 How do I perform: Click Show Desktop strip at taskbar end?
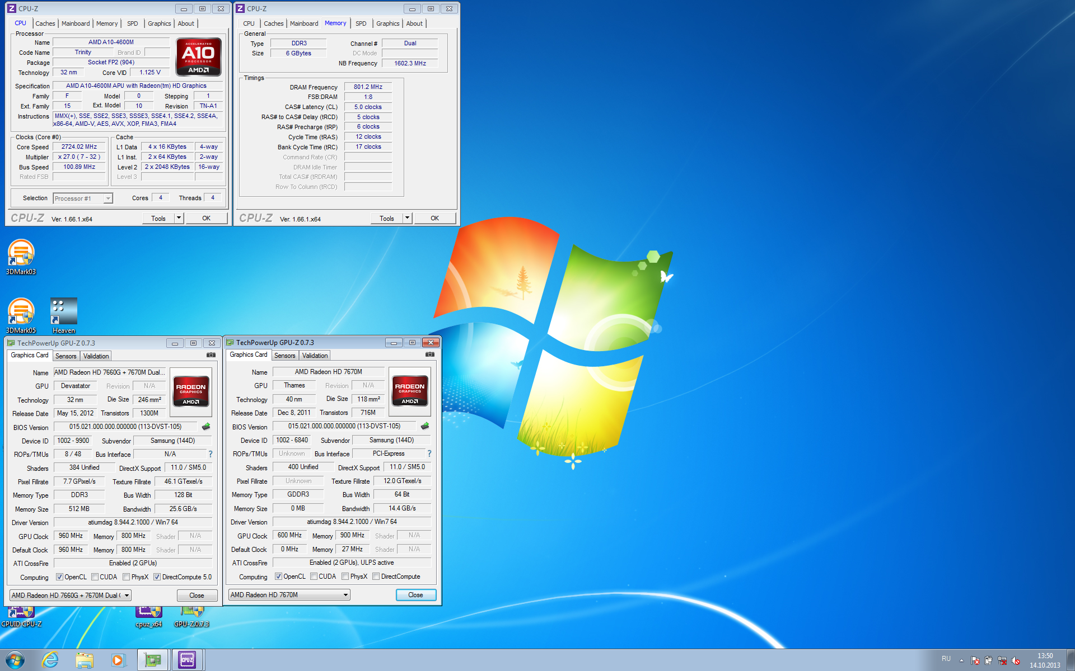(1071, 660)
